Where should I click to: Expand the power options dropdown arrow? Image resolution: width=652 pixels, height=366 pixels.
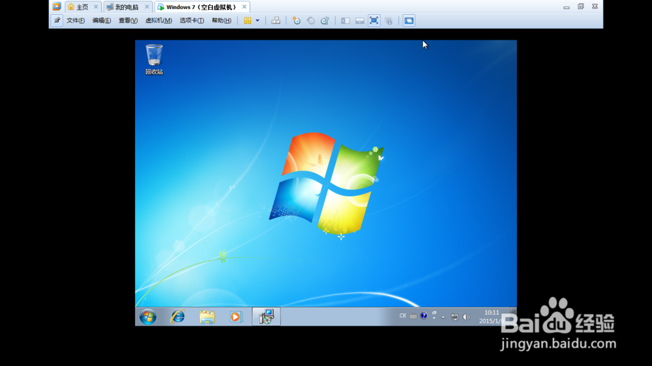point(258,20)
